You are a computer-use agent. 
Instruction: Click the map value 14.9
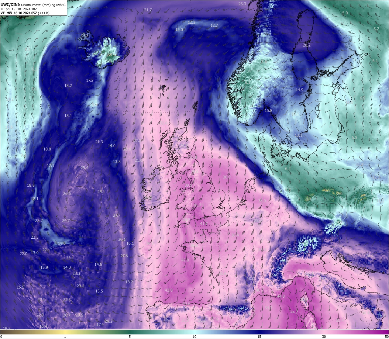coord(299,90)
